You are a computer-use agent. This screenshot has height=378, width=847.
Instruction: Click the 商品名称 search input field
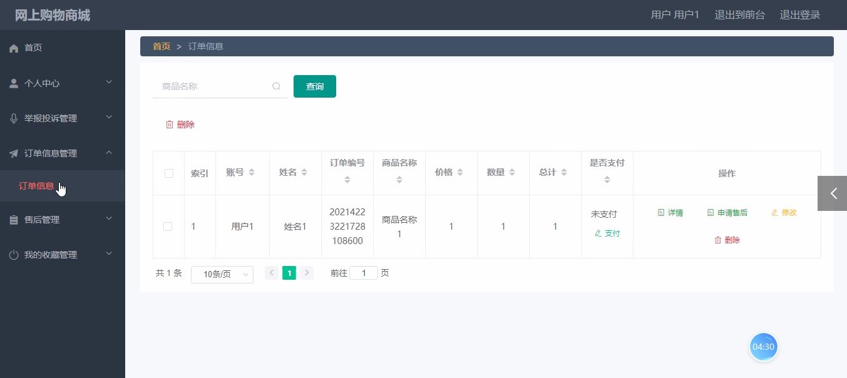[220, 86]
